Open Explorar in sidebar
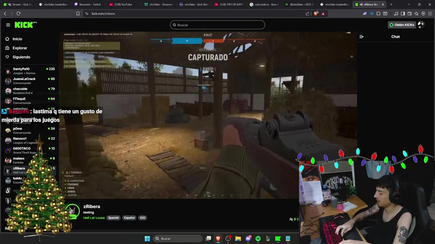This screenshot has width=435, height=244. coord(20,48)
